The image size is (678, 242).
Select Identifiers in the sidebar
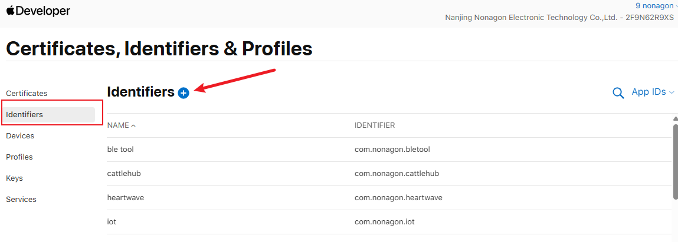[x=24, y=114]
